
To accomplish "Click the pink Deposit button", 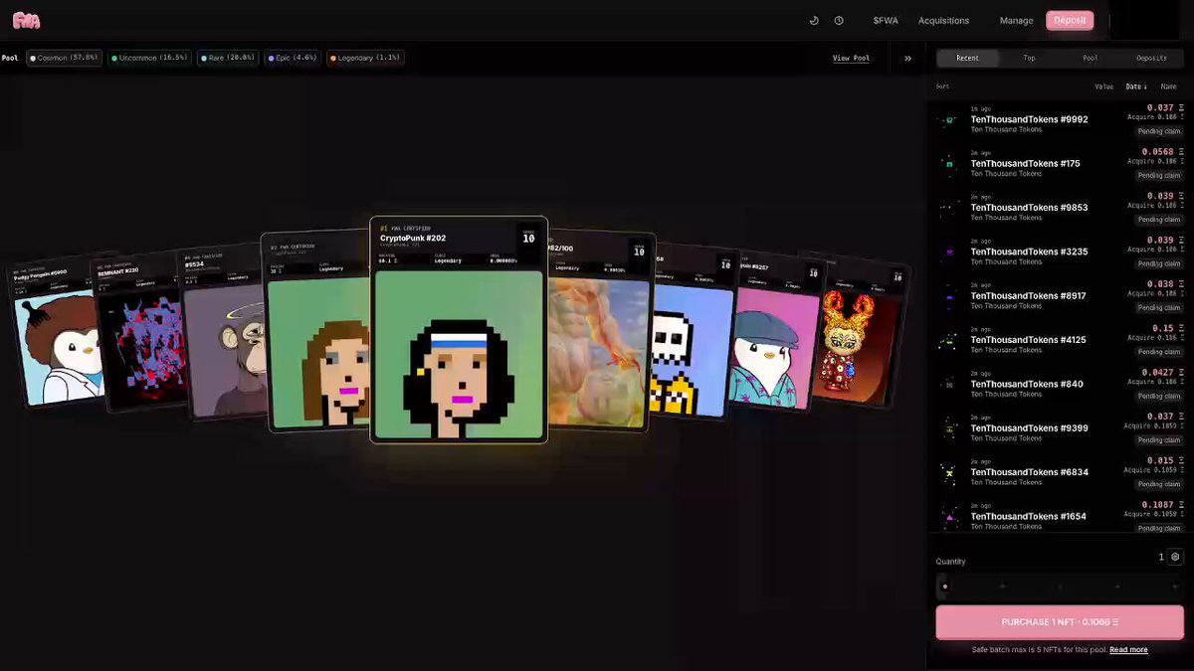I will 1070,20.
